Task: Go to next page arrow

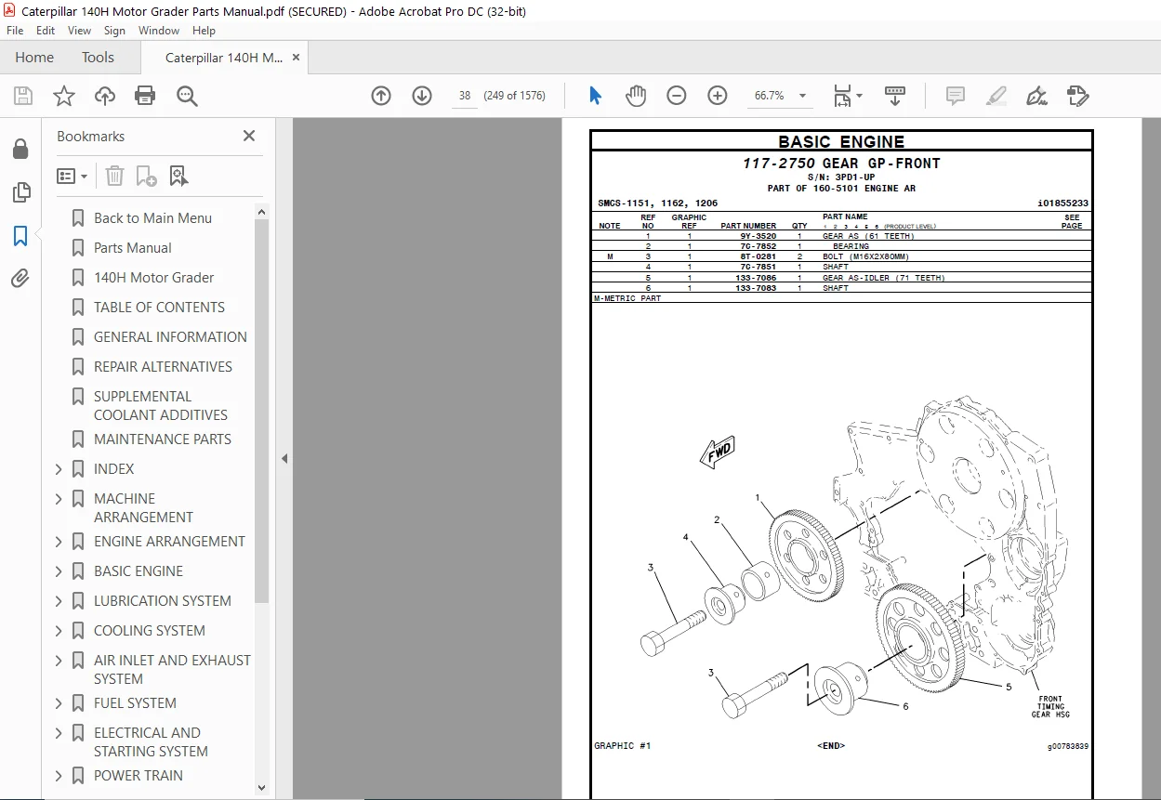Action: click(x=422, y=96)
